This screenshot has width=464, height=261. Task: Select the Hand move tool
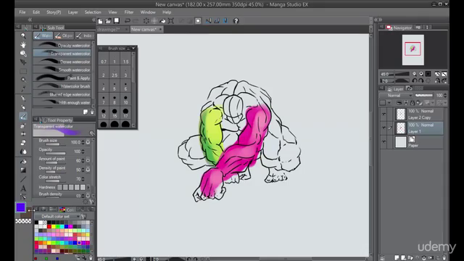23,45
